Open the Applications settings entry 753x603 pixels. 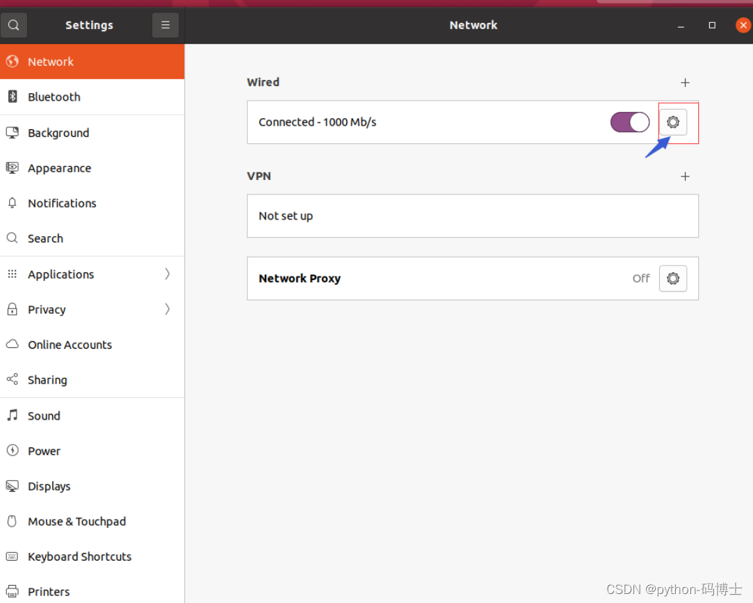[x=92, y=274]
